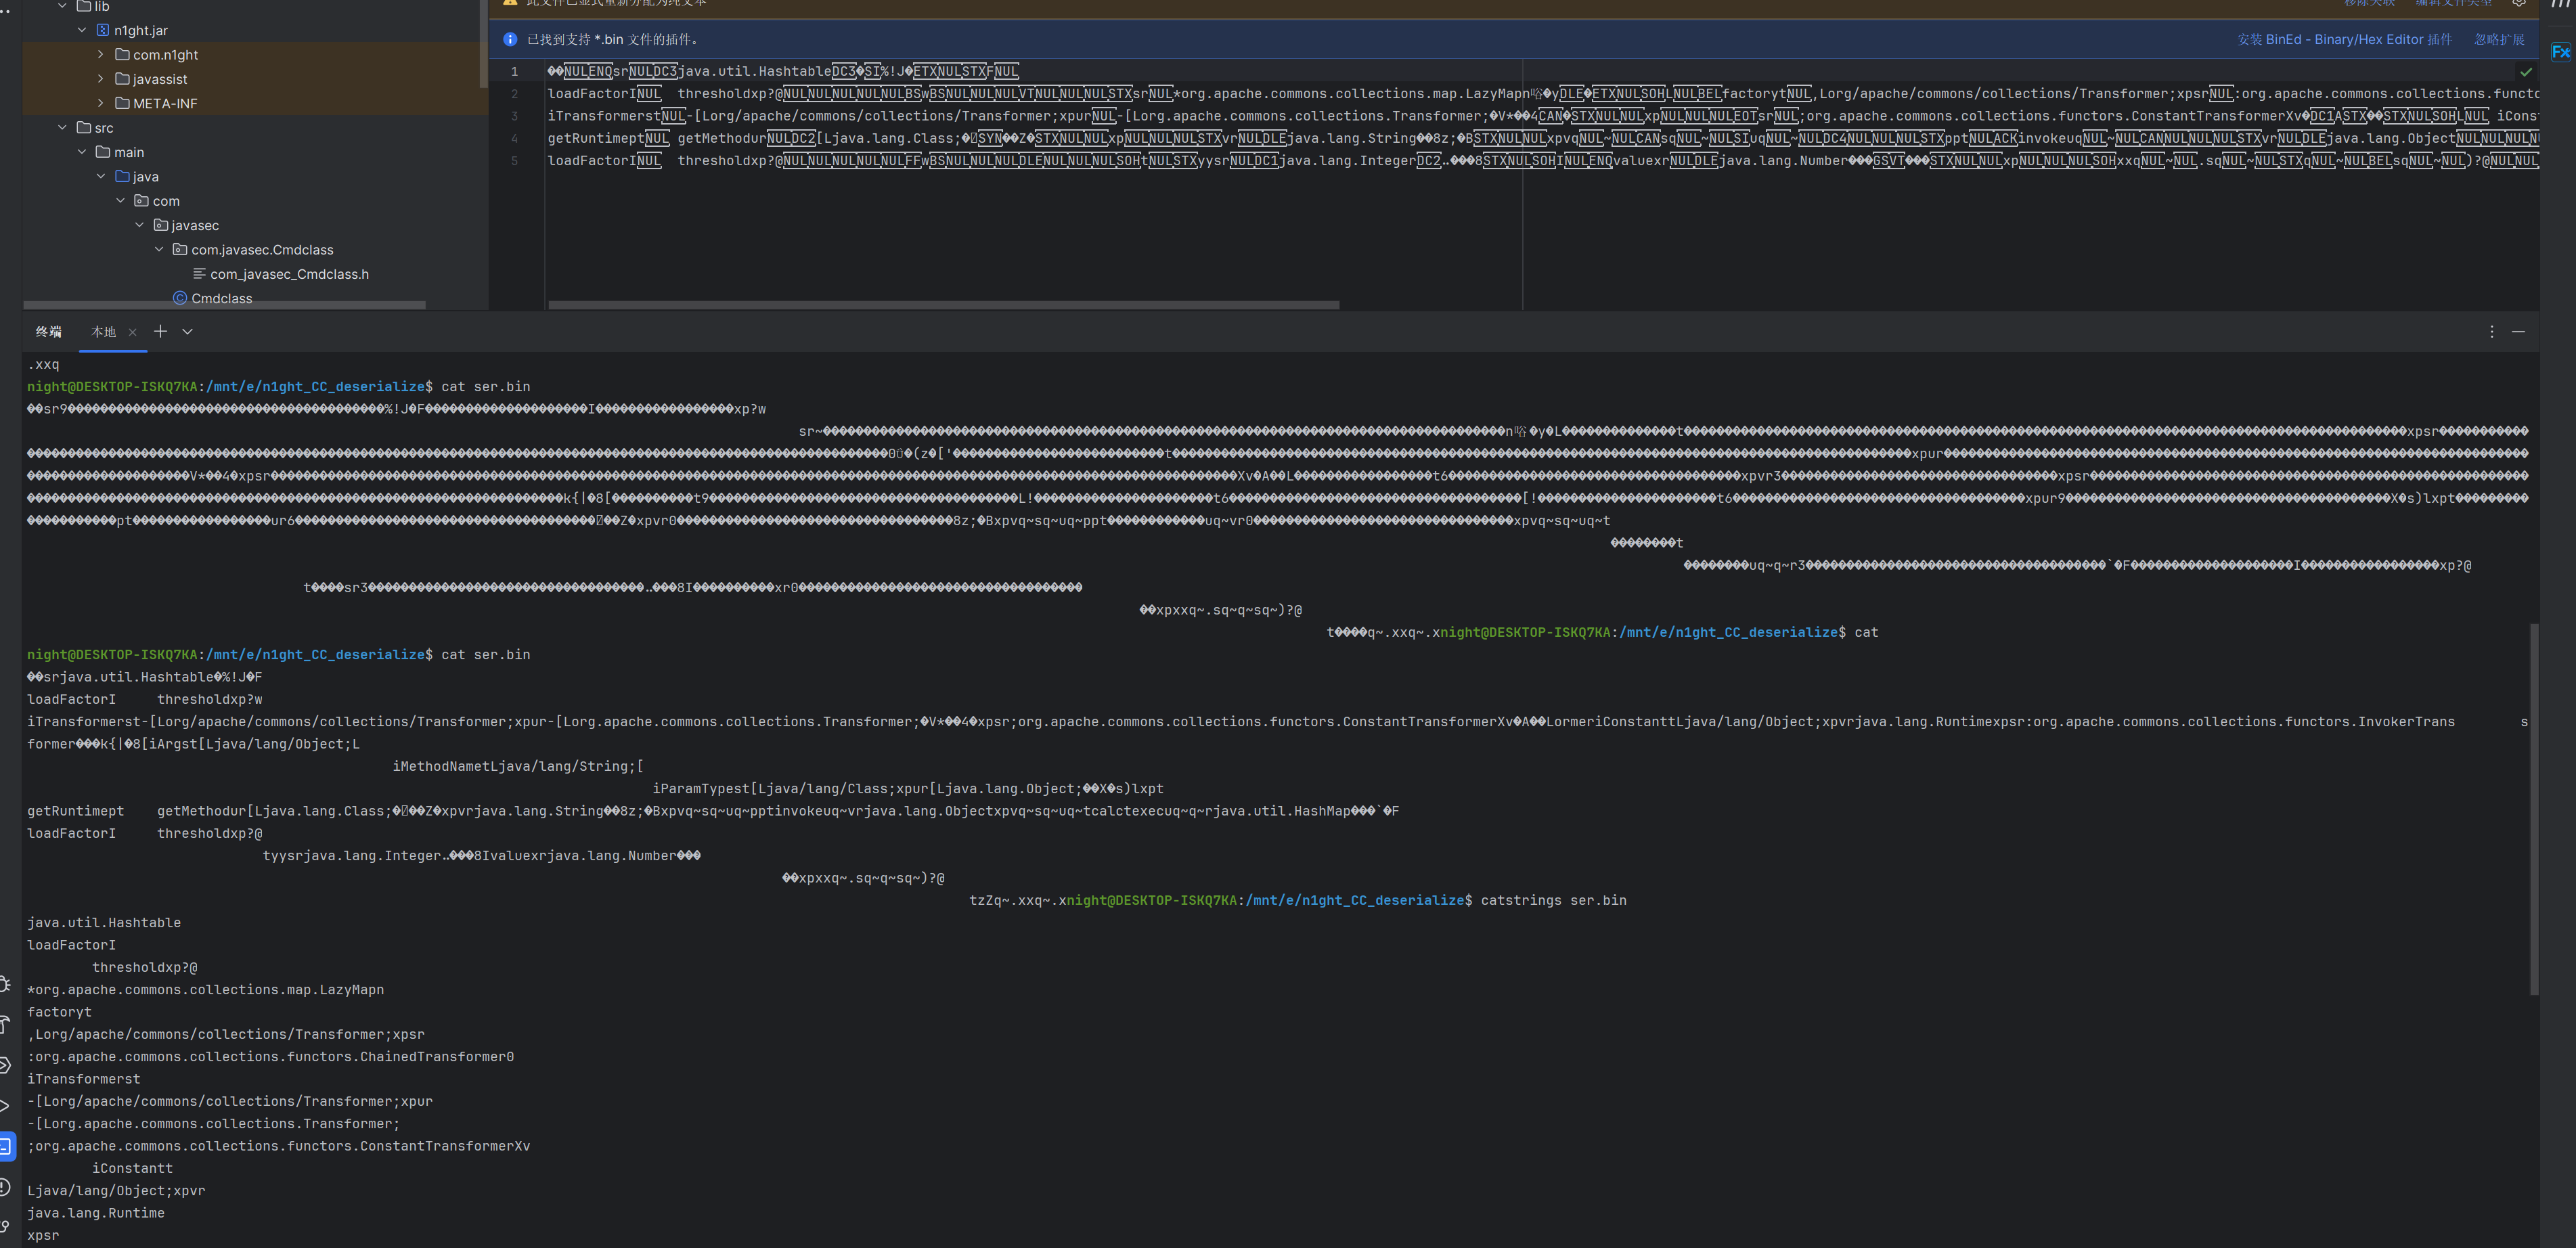
Task: Expand the com.n1ght package folder
Action: point(100,55)
